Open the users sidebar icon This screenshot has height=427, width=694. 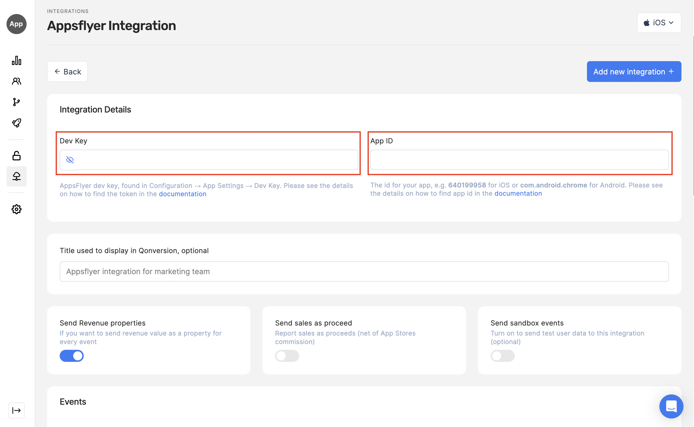(16, 81)
